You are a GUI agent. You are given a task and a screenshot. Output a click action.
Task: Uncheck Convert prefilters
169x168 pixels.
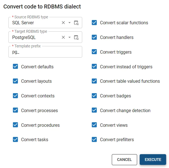94,139
